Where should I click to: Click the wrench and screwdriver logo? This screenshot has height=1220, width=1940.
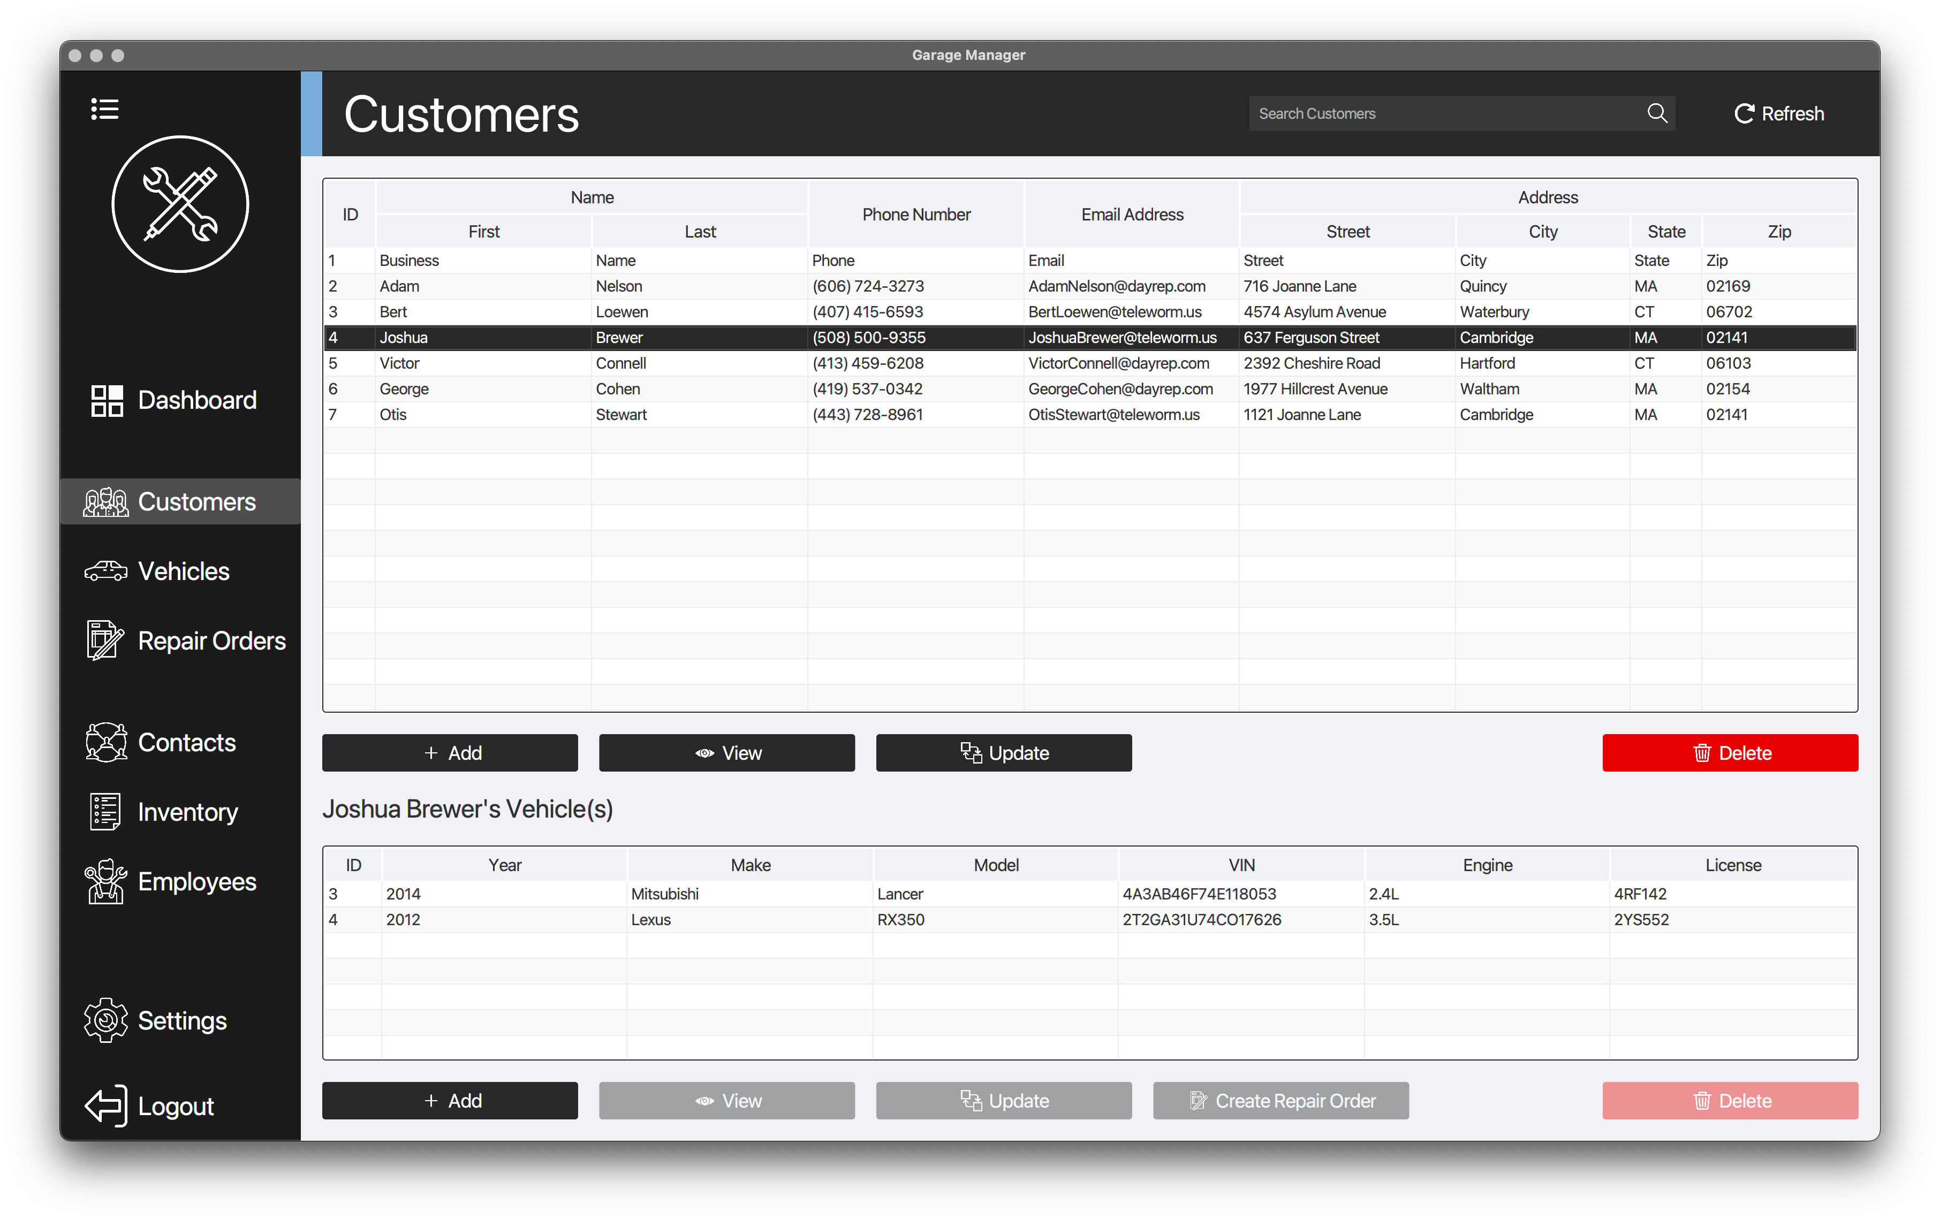[x=180, y=204]
